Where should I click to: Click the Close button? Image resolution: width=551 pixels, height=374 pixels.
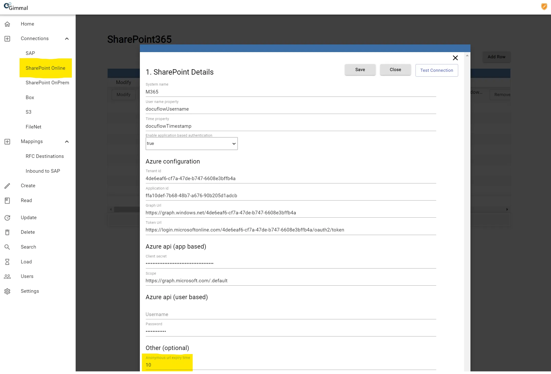coord(395,70)
